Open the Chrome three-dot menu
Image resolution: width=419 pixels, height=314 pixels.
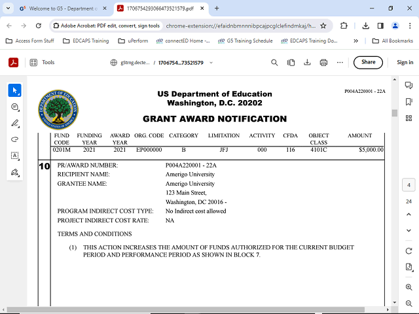410,26
